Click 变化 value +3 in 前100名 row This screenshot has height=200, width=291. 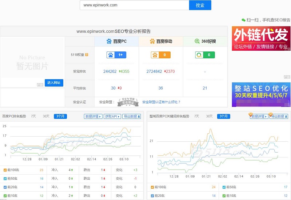coord(135,170)
